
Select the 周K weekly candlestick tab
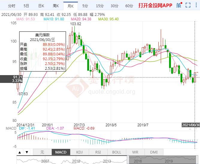[56, 6]
